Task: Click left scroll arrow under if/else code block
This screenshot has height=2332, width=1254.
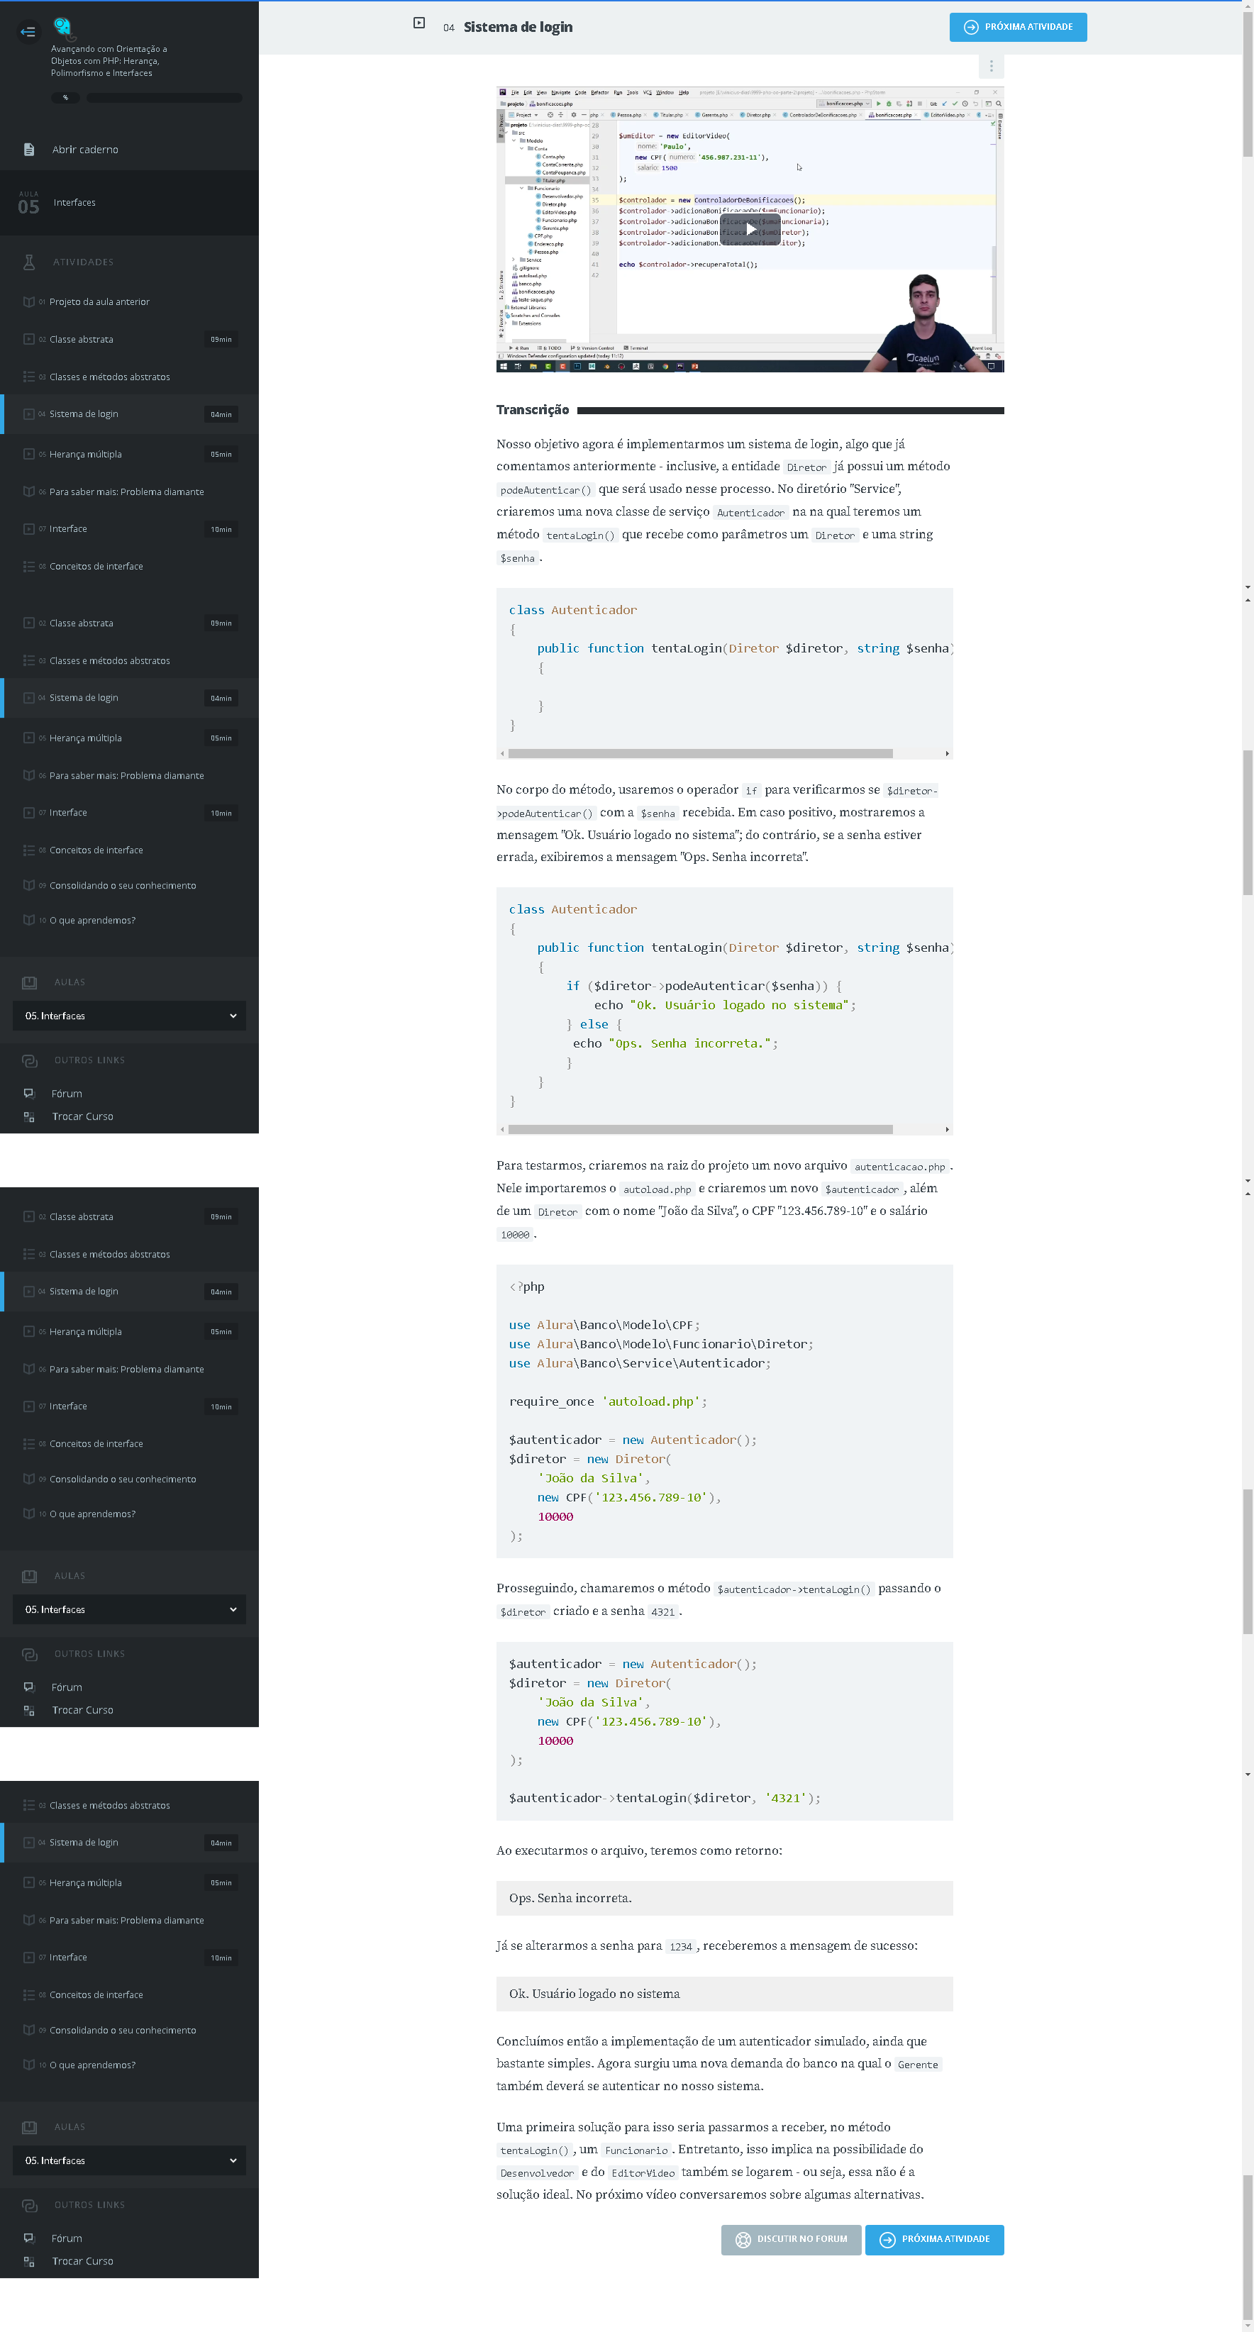Action: tap(502, 1129)
